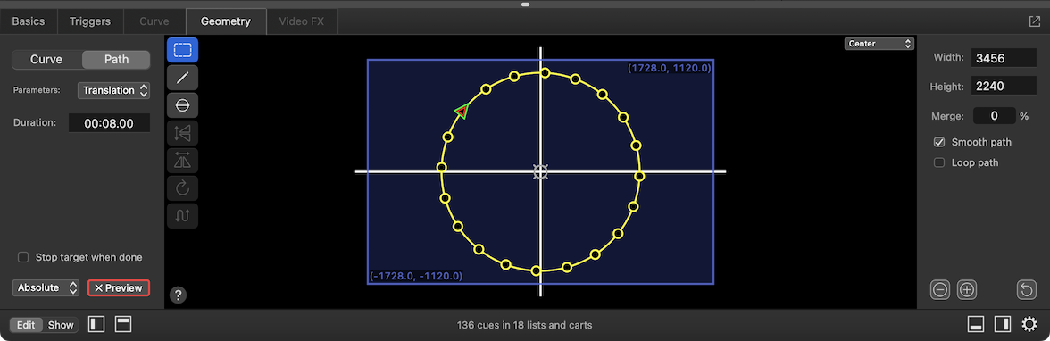Image resolution: width=1050 pixels, height=341 pixels.
Task: Open the help question mark button
Action: click(179, 295)
